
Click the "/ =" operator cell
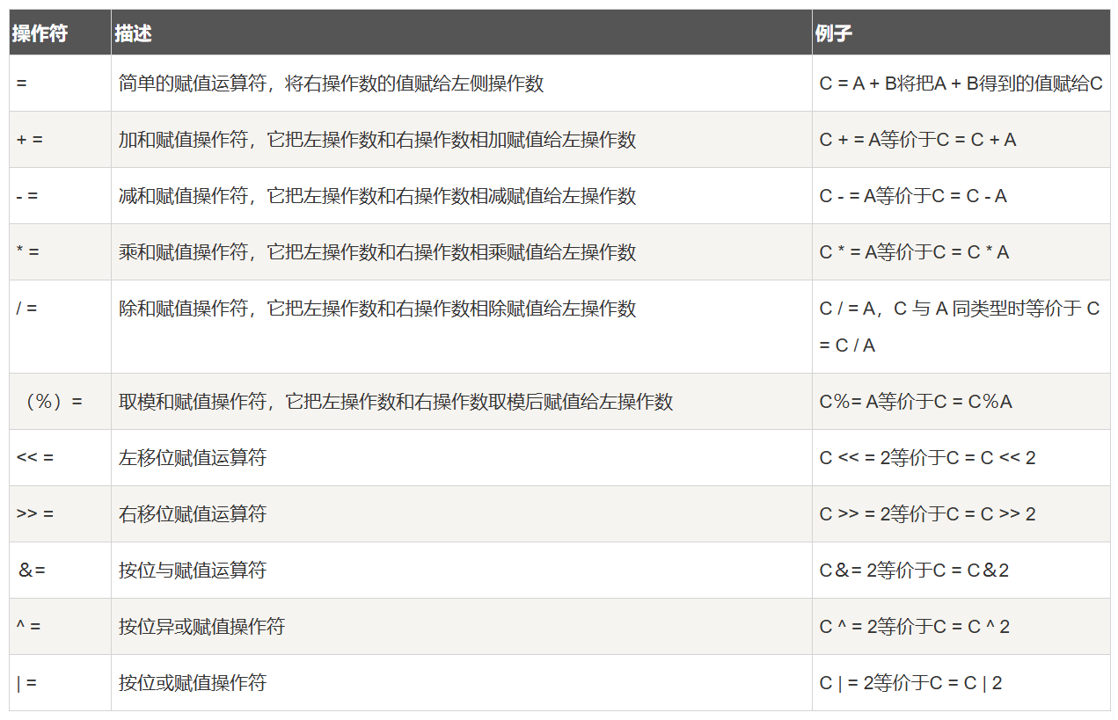click(27, 309)
